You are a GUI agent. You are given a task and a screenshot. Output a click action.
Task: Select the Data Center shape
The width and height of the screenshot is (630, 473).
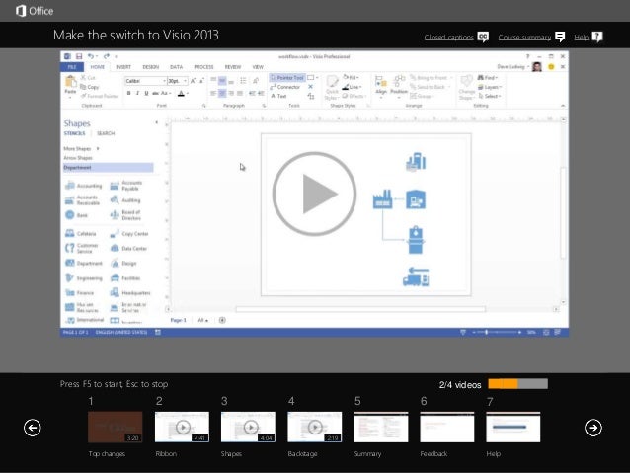pos(128,249)
